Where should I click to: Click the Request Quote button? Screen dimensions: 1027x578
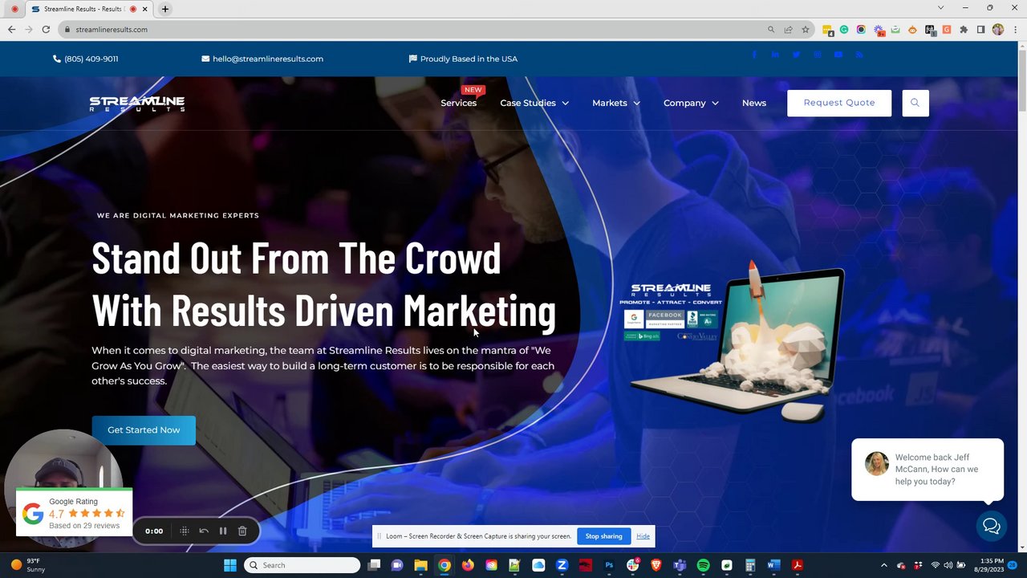(839, 103)
